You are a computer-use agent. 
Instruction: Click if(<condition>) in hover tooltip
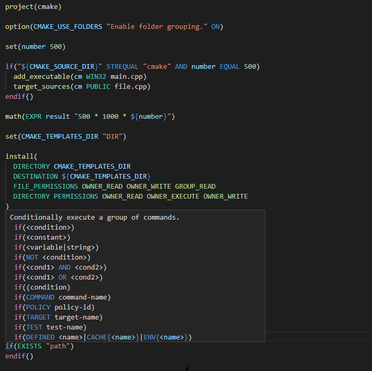[44, 227]
